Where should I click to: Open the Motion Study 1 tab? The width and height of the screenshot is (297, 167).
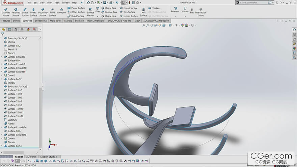pos(49,157)
